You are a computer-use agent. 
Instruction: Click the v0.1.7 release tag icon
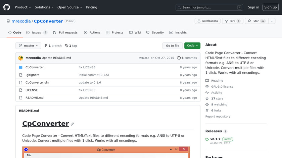pyautogui.click(x=207, y=139)
